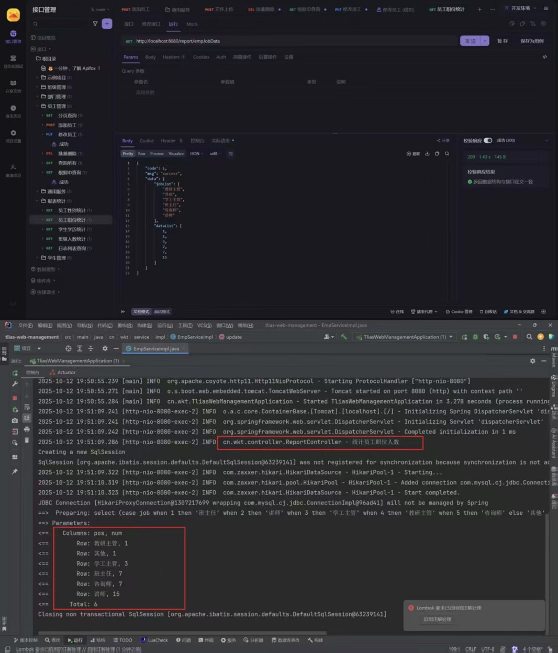Open request history in Apifox left sidebar

tap(13, 111)
